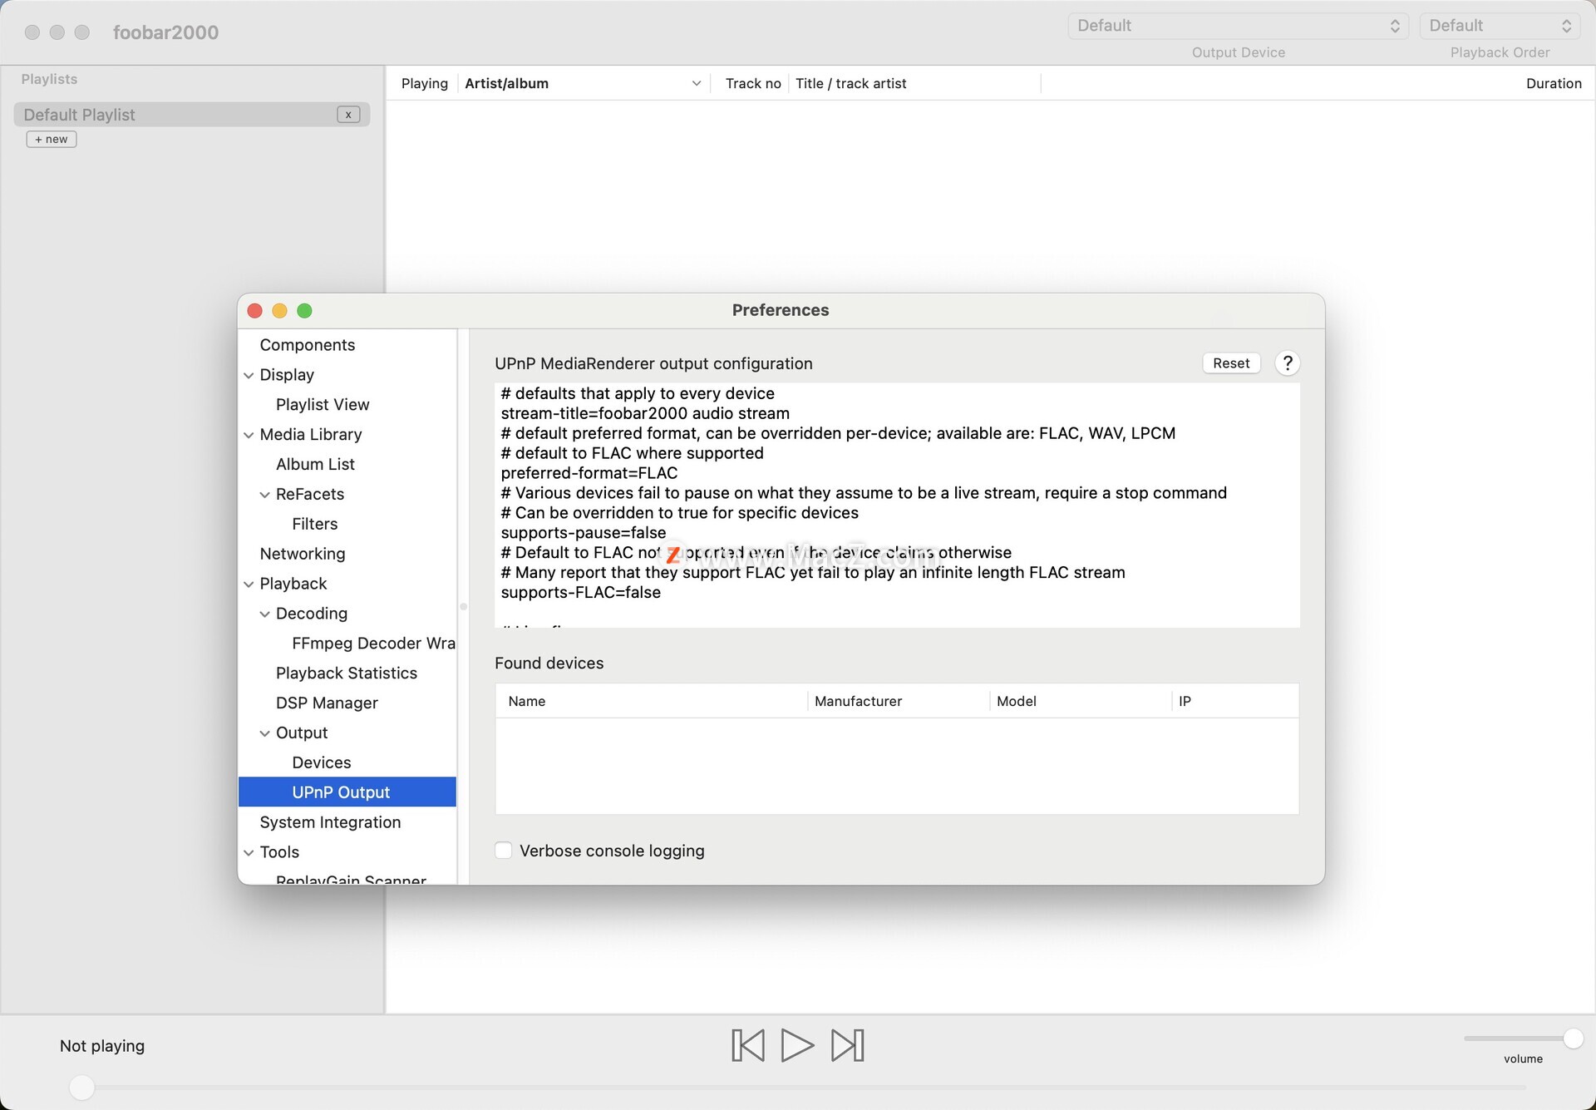This screenshot has height=1110, width=1596.
Task: Open help with the question mark button
Action: click(x=1287, y=363)
